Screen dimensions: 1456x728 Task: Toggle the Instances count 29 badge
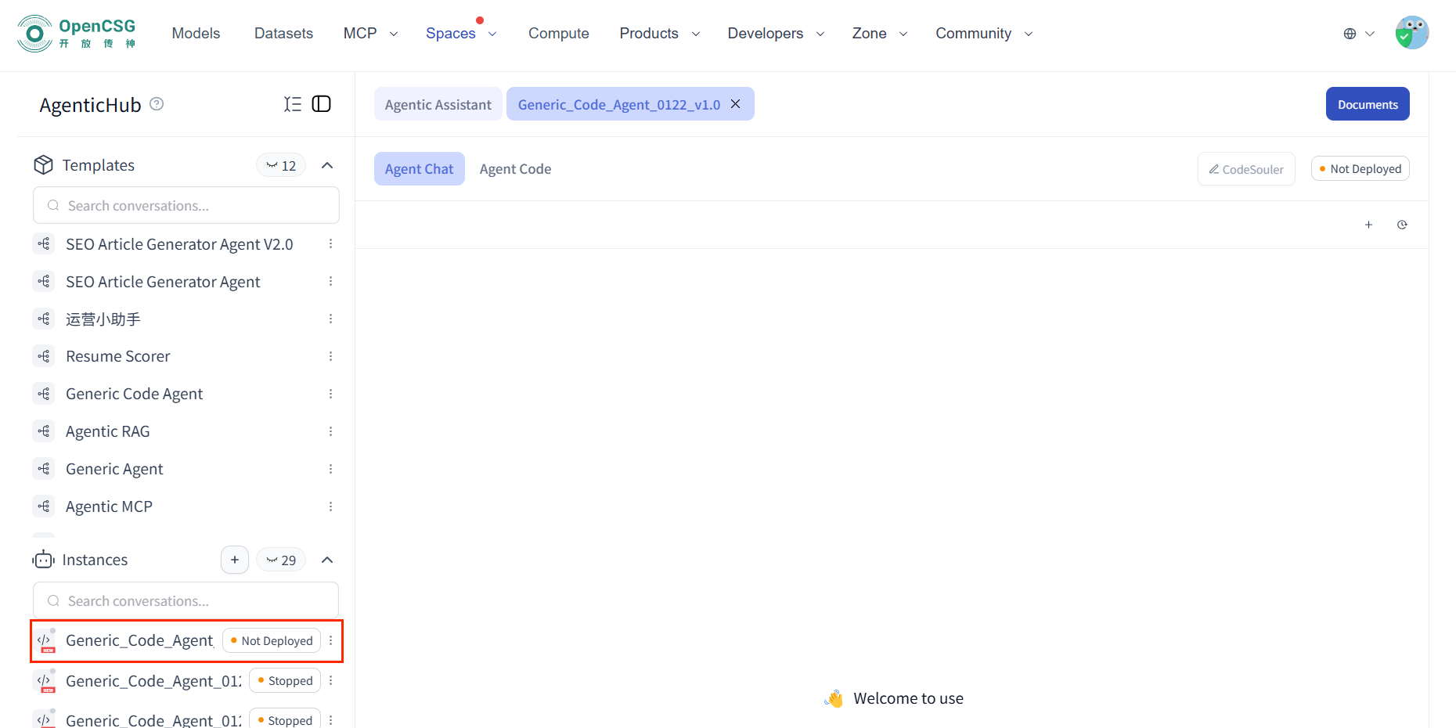coord(281,560)
